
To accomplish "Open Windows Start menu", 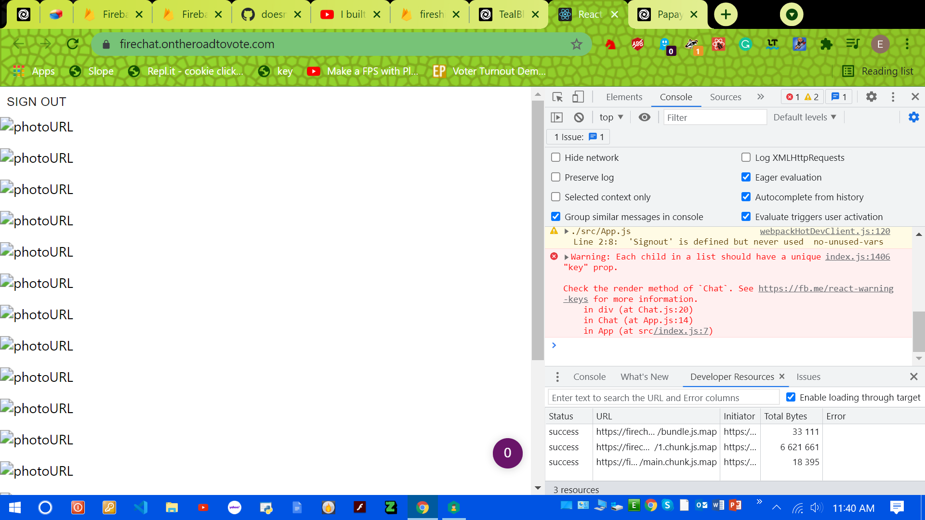I will tap(15, 507).
